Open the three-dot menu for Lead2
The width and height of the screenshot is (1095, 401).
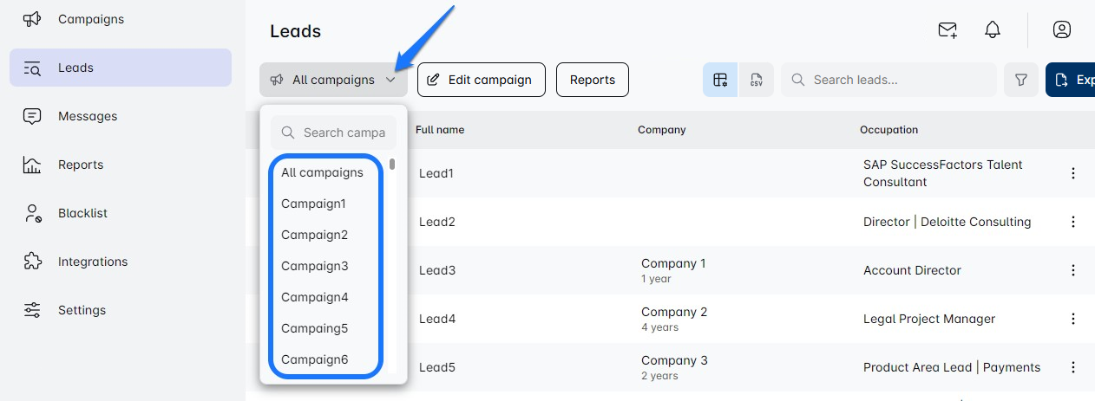point(1072,222)
